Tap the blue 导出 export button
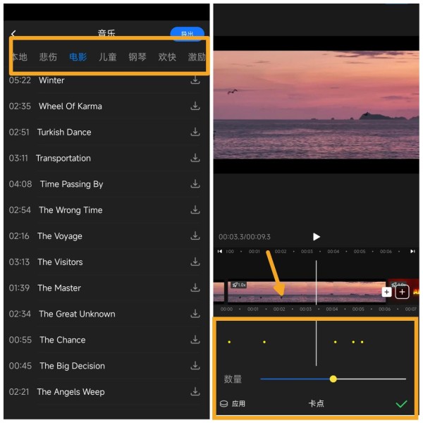The height and width of the screenshot is (423, 423). tap(187, 34)
